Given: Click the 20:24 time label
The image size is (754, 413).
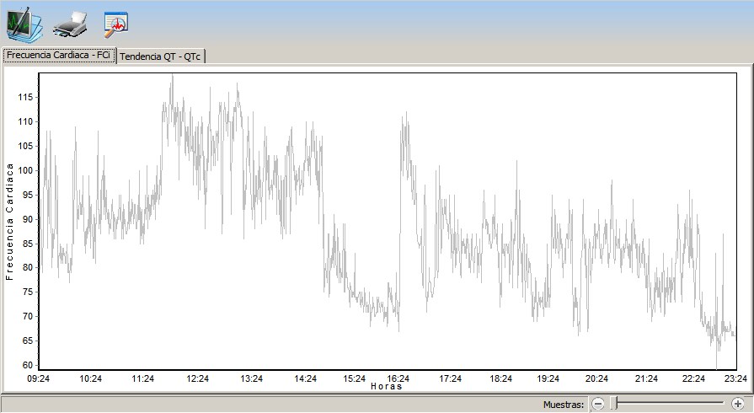Looking at the screenshot, I should [x=596, y=379].
